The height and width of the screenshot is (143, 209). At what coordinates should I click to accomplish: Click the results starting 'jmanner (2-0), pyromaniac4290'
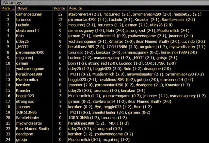coord(129,85)
